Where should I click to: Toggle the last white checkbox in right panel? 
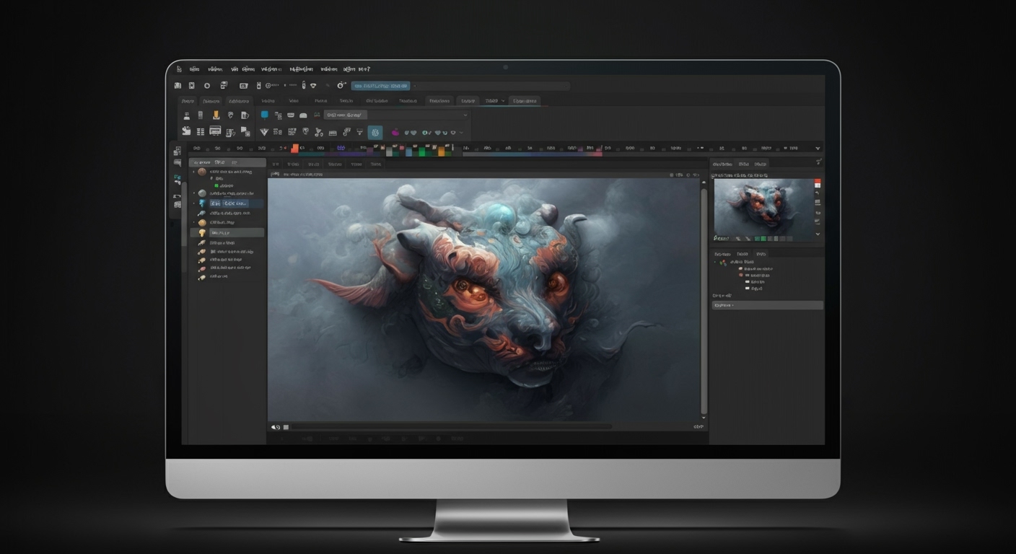747,288
